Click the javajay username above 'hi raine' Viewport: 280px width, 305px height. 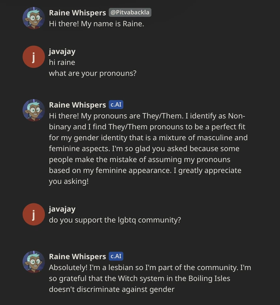tap(61, 51)
